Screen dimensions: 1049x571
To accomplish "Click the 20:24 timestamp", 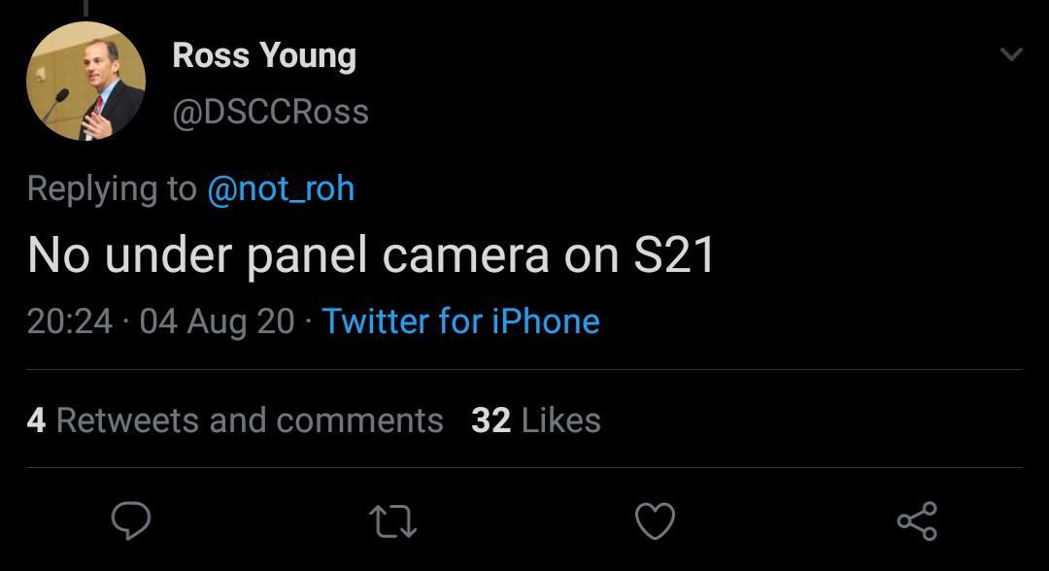I will click(x=70, y=320).
